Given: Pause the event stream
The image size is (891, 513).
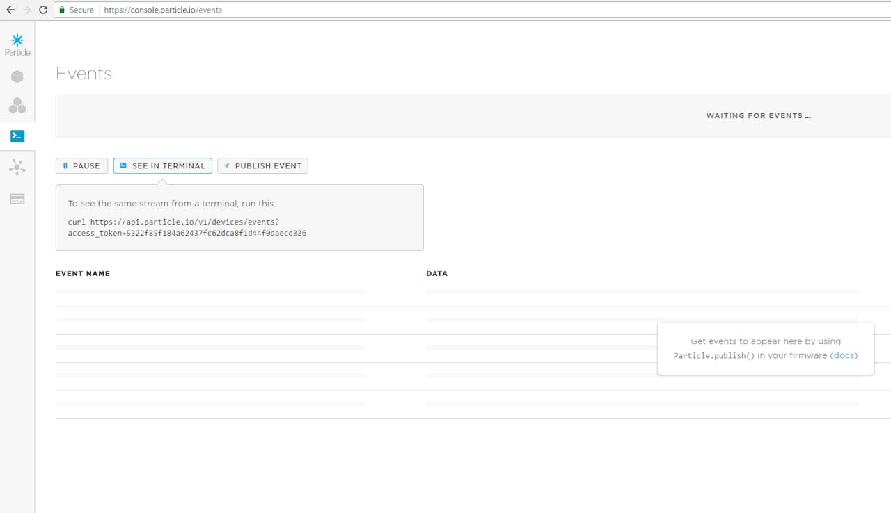Looking at the screenshot, I should click(82, 166).
